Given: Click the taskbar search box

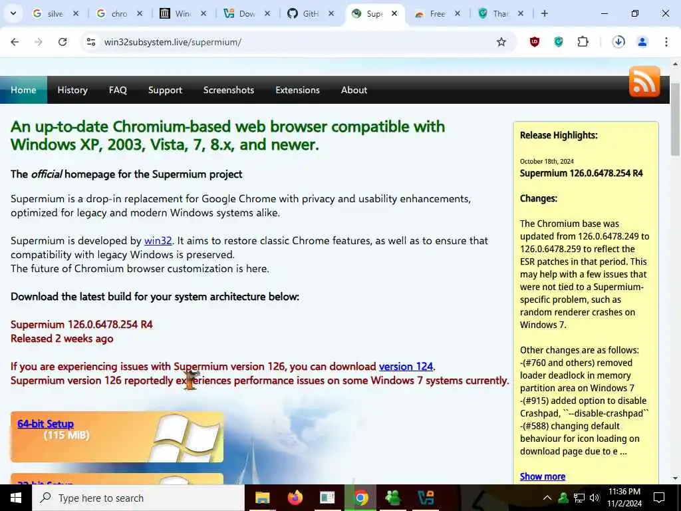Looking at the screenshot, I should 138,498.
